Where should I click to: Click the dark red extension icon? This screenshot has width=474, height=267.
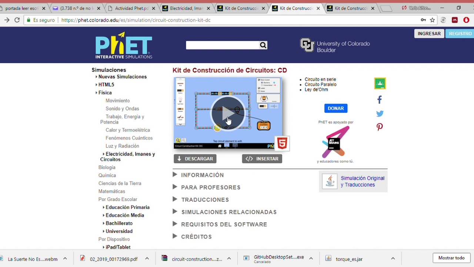455,20
